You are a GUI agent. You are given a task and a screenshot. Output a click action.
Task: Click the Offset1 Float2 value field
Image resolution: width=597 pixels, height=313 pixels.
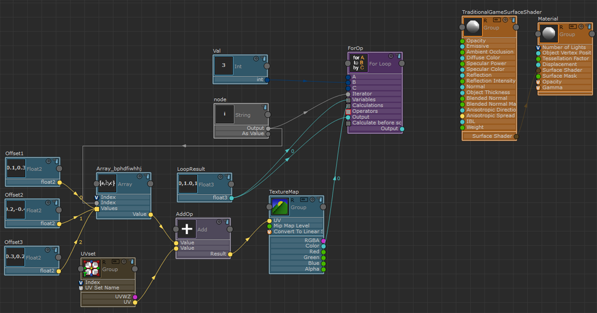[16, 169]
